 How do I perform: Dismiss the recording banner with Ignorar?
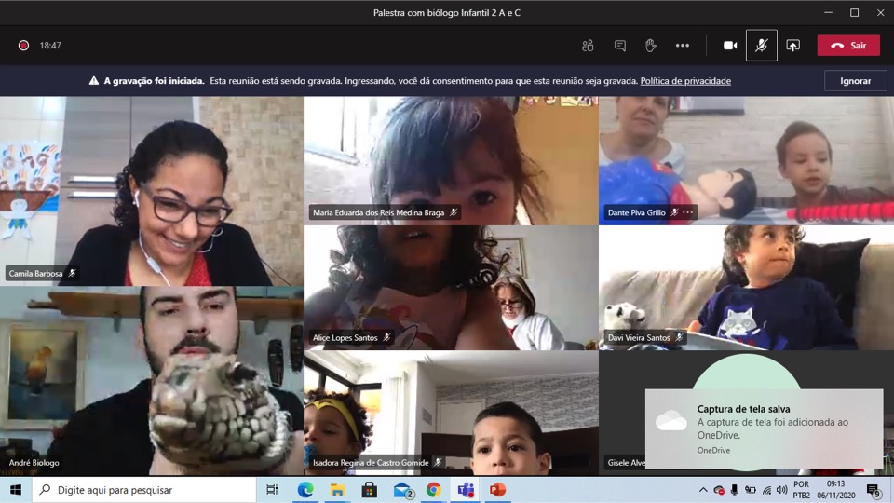pos(855,81)
